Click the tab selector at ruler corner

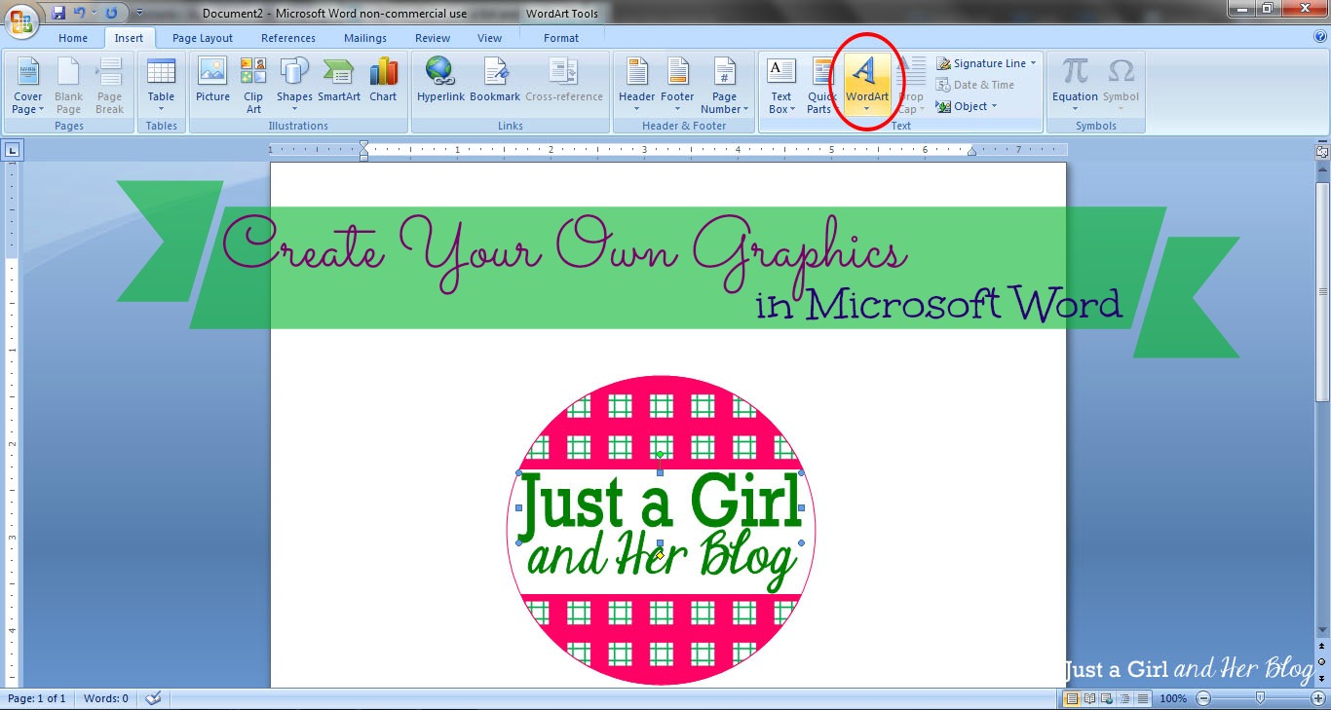coord(12,150)
